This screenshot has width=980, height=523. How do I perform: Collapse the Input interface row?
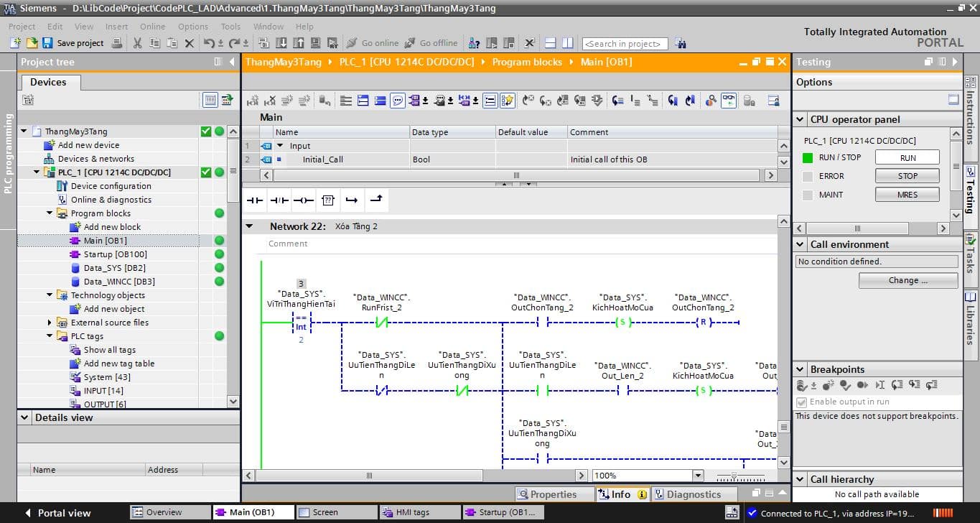point(280,146)
